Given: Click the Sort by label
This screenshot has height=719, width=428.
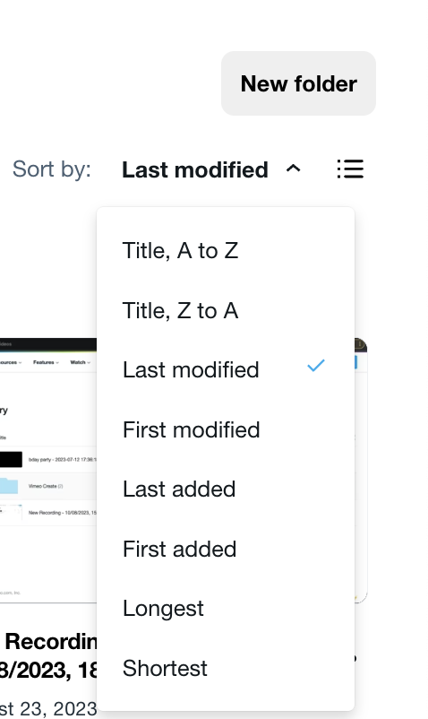Looking at the screenshot, I should [x=52, y=169].
